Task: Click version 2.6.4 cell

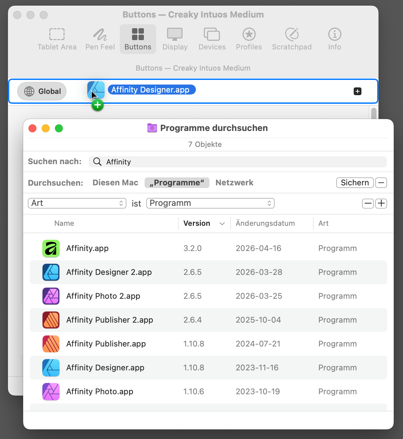Action: tap(193, 320)
